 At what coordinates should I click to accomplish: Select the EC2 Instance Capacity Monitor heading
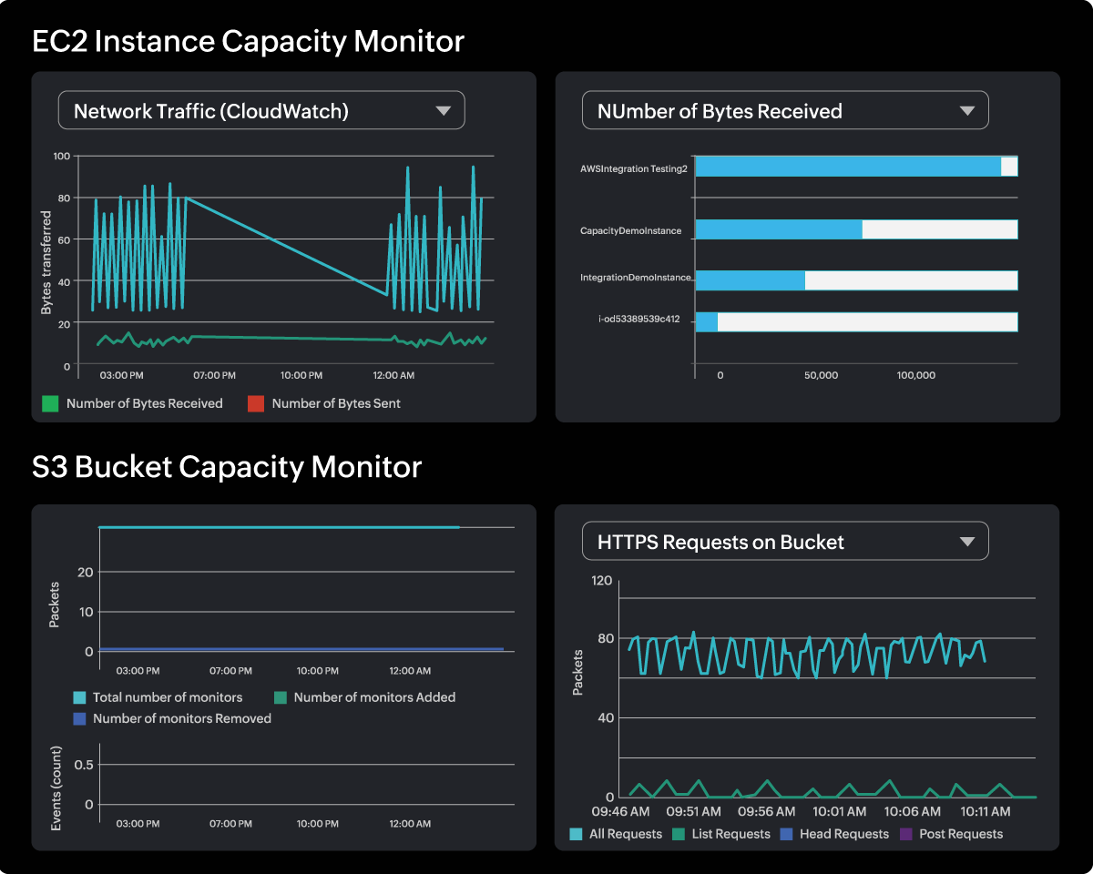[248, 41]
